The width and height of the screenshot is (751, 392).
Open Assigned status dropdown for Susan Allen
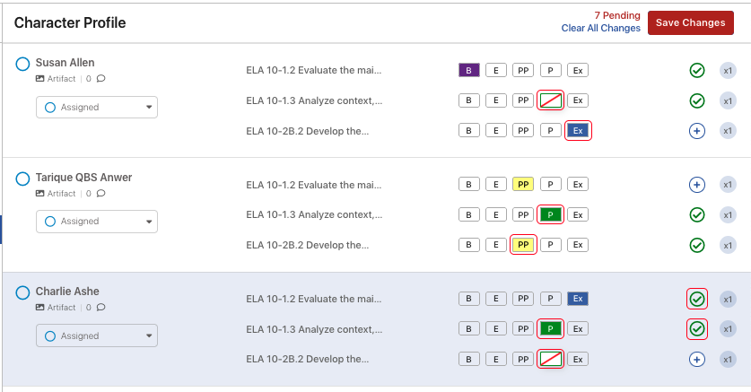coord(97,108)
